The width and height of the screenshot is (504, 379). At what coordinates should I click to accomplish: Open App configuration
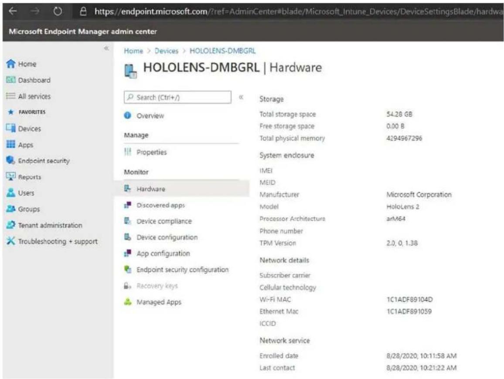[x=163, y=254]
